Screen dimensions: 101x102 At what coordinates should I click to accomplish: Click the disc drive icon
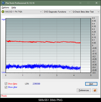[3, 12]
